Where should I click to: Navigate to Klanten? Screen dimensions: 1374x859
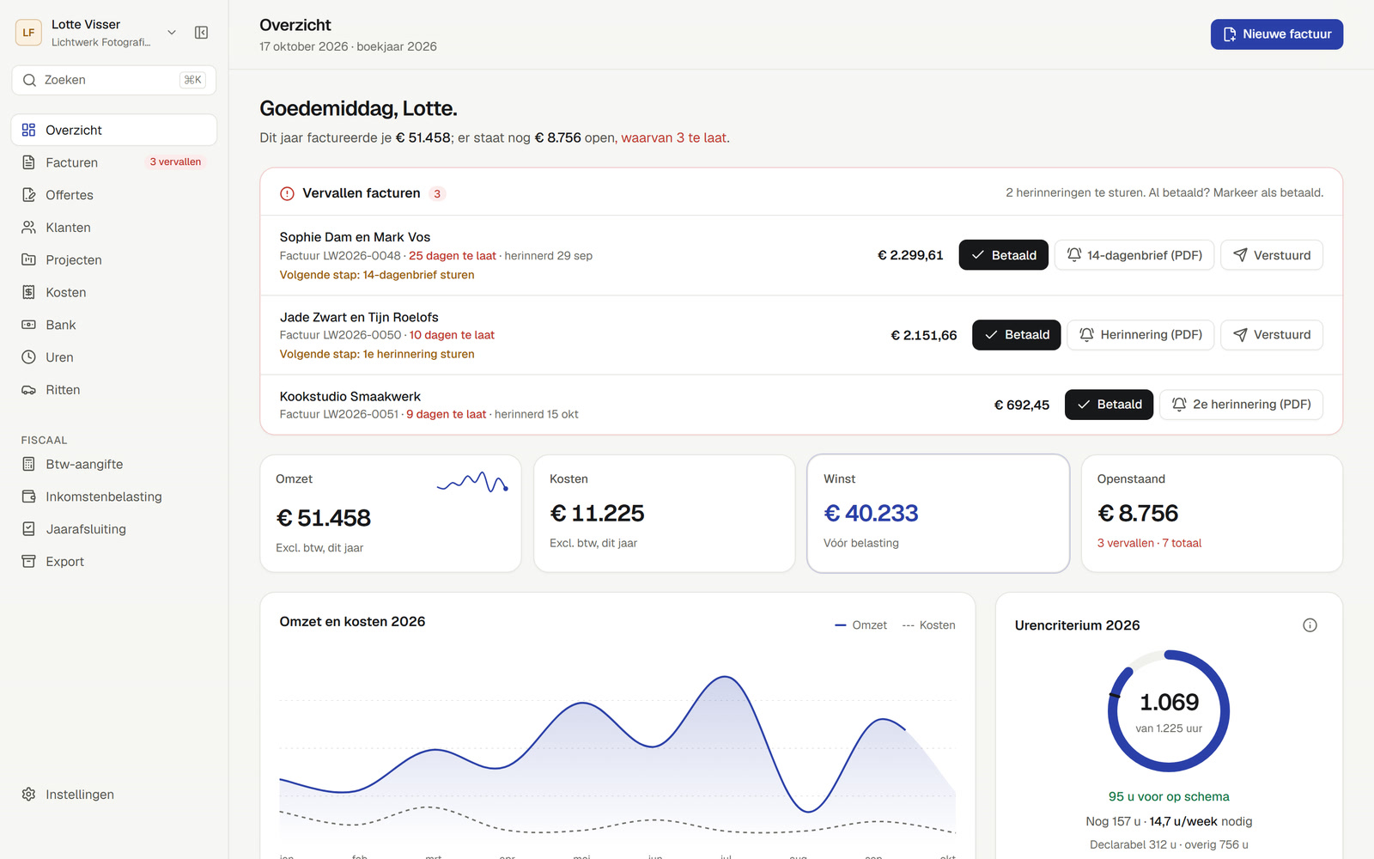(113, 228)
